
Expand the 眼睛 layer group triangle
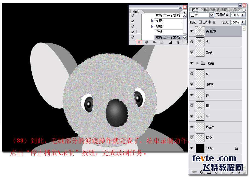point(198,63)
